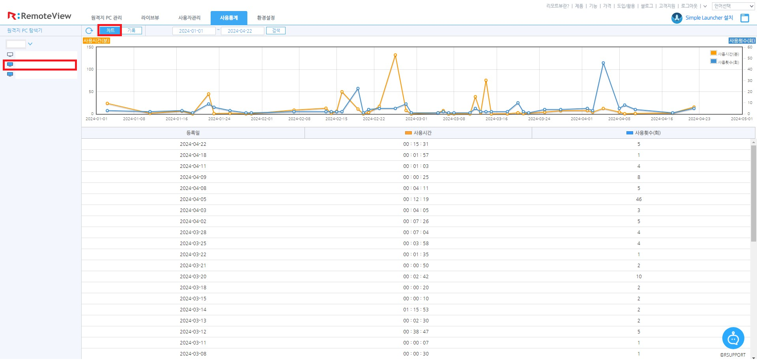Image resolution: width=757 pixels, height=361 pixels.
Task: Click the 로그아웃 logout link
Action: 689,6
